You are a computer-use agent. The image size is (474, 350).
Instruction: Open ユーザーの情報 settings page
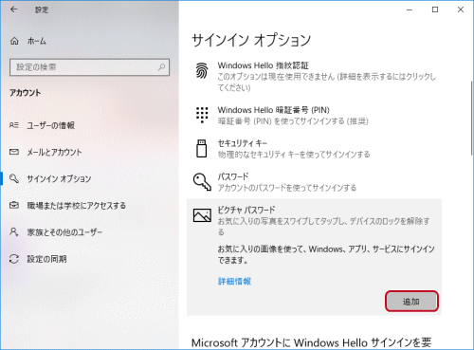(x=89, y=125)
